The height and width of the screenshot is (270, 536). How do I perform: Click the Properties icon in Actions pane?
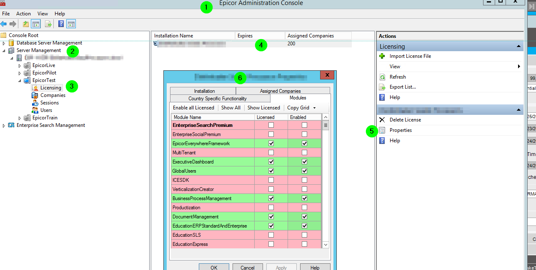click(382, 130)
